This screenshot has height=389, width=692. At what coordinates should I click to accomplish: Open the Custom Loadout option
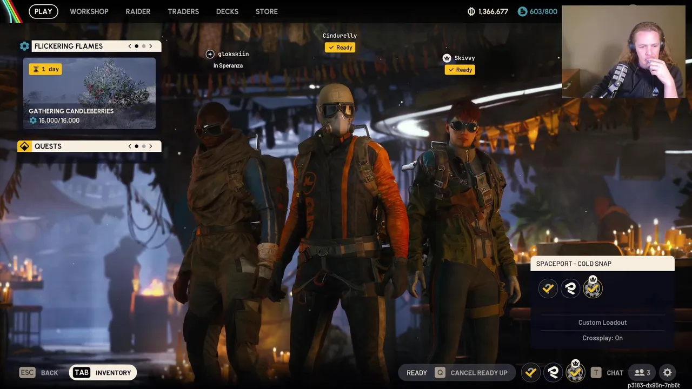pos(602,323)
